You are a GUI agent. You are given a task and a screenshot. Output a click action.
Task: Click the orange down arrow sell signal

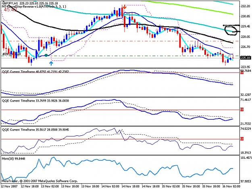125,7
